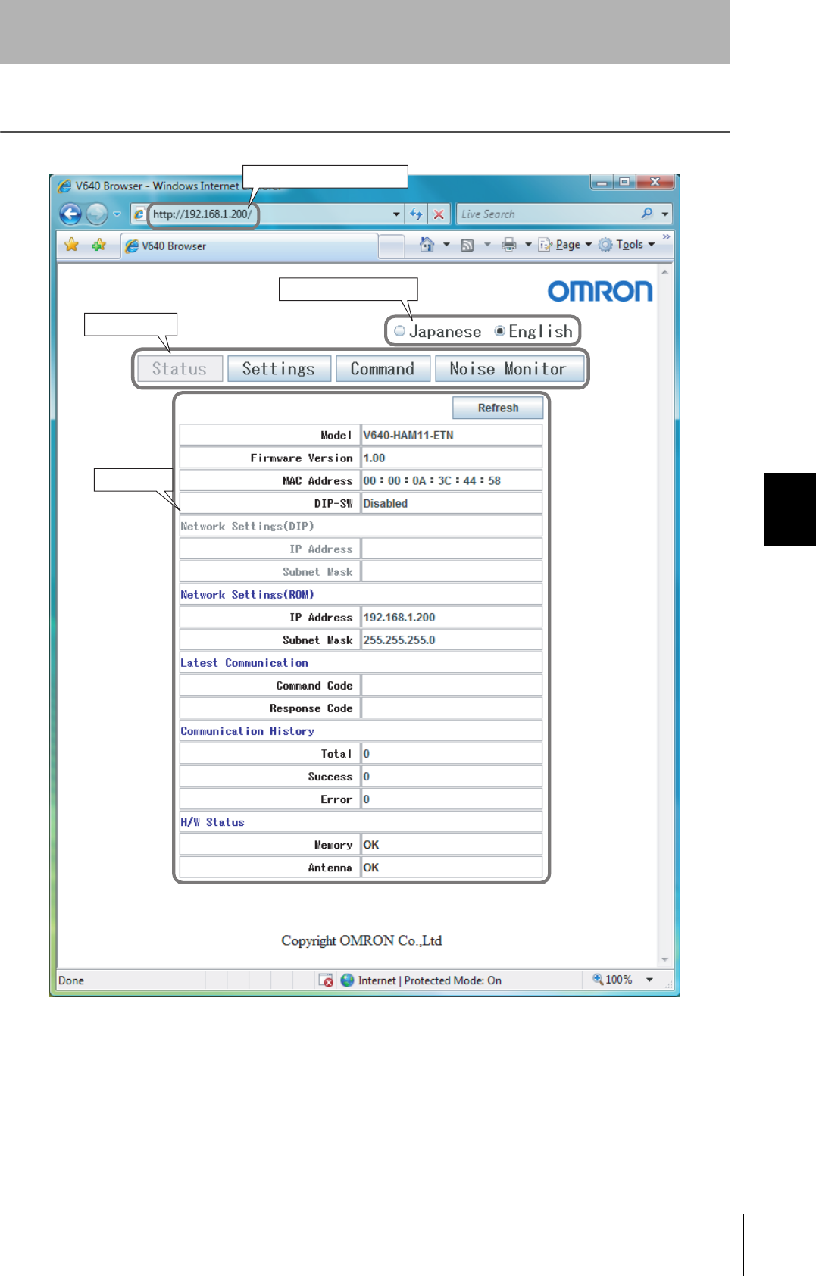The height and width of the screenshot is (1276, 816).
Task: Click the browser Forward arrow button
Action: (97, 214)
